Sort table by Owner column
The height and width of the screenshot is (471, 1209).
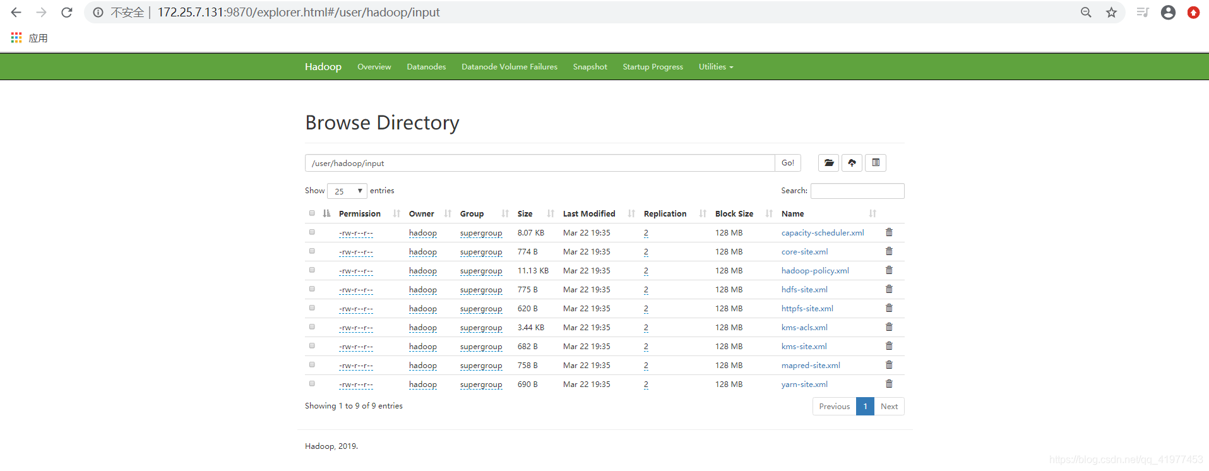430,214
